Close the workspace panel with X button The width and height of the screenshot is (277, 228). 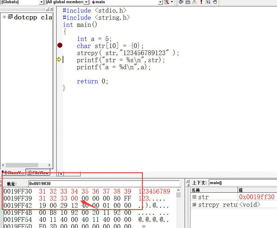tap(51, 9)
